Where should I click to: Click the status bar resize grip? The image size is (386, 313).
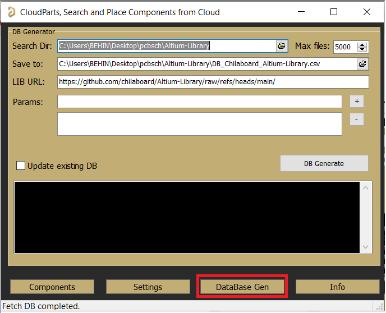click(x=380, y=307)
